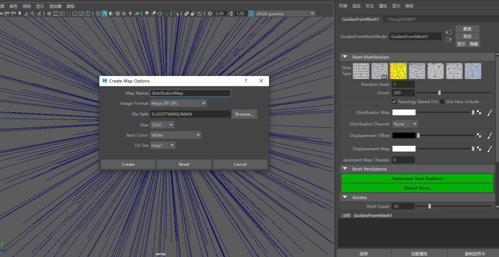Select the UV-based root distribution type icon
Viewport: 499px width, 257px height.
[380, 71]
